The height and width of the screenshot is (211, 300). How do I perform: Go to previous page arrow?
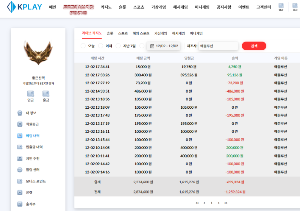[x=204, y=203]
